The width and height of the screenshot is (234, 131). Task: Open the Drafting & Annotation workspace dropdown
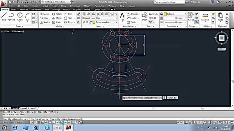pyautogui.click(x=56, y=2)
